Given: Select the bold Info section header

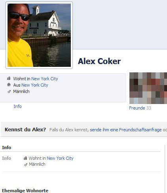Looking at the screenshot, I should pyautogui.click(x=6, y=148).
